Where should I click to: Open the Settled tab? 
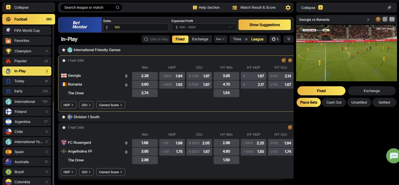click(384, 102)
